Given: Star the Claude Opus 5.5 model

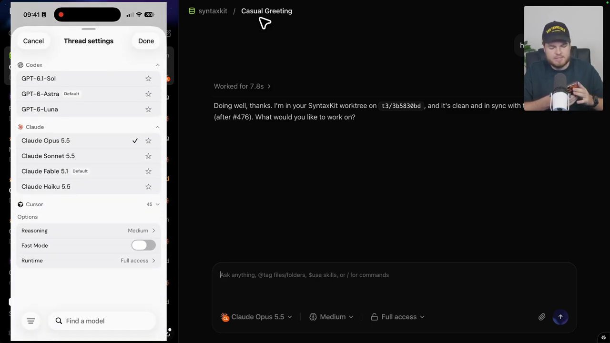Looking at the screenshot, I should pyautogui.click(x=148, y=141).
